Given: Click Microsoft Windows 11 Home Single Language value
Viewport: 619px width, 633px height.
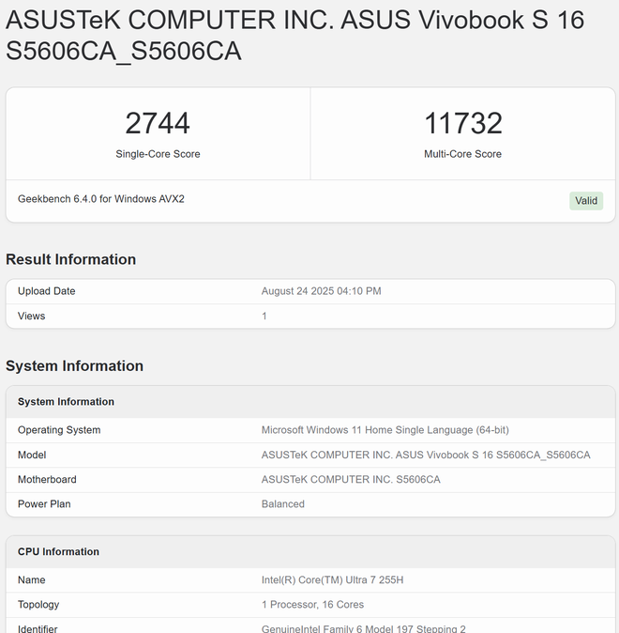Looking at the screenshot, I should click(x=385, y=430).
